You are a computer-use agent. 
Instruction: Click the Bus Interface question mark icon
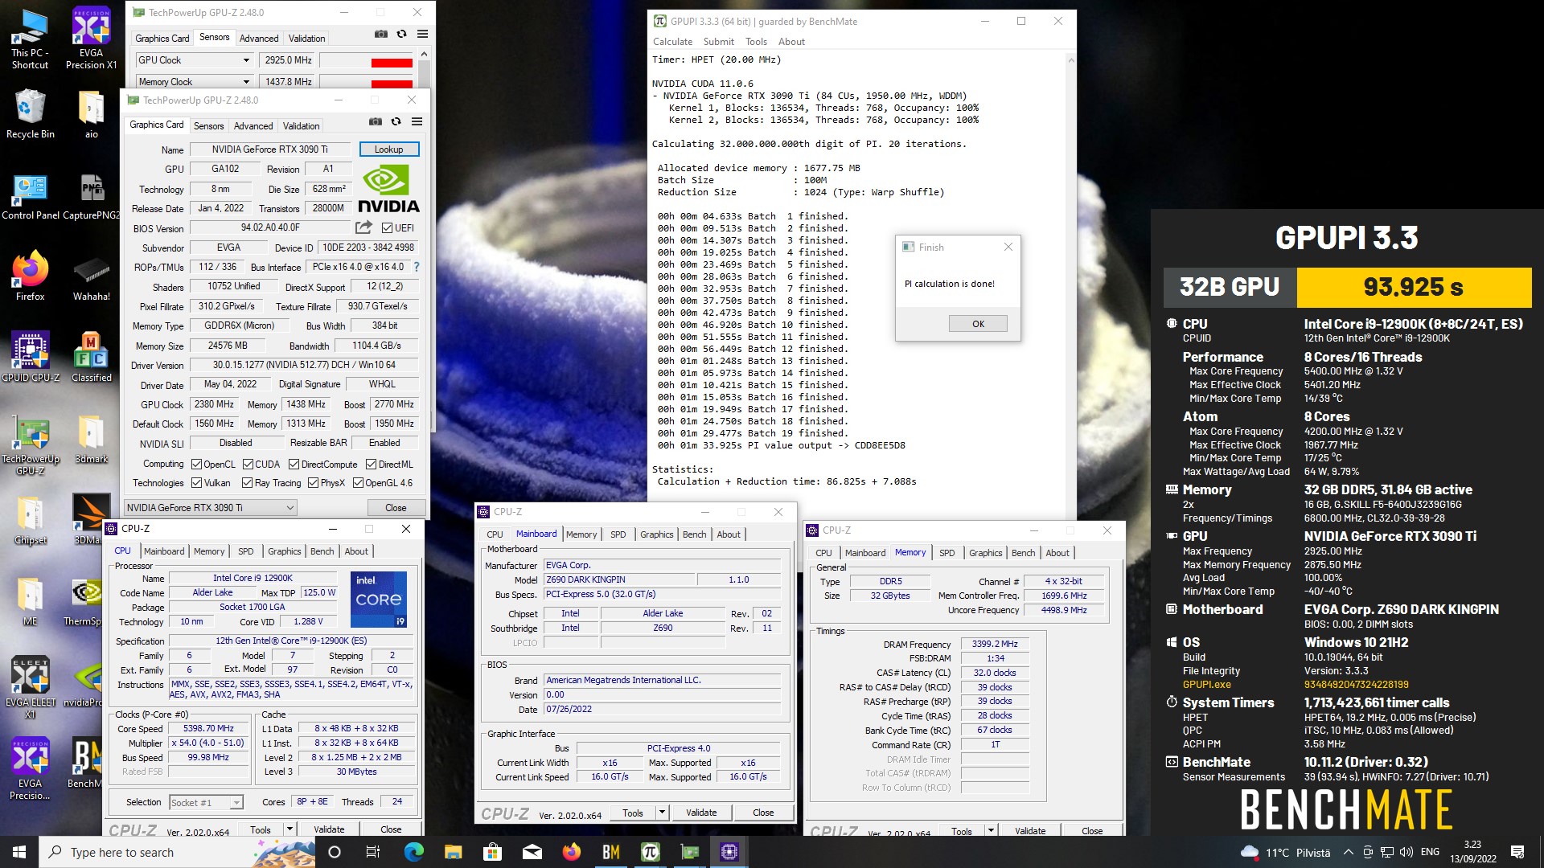[x=416, y=267]
